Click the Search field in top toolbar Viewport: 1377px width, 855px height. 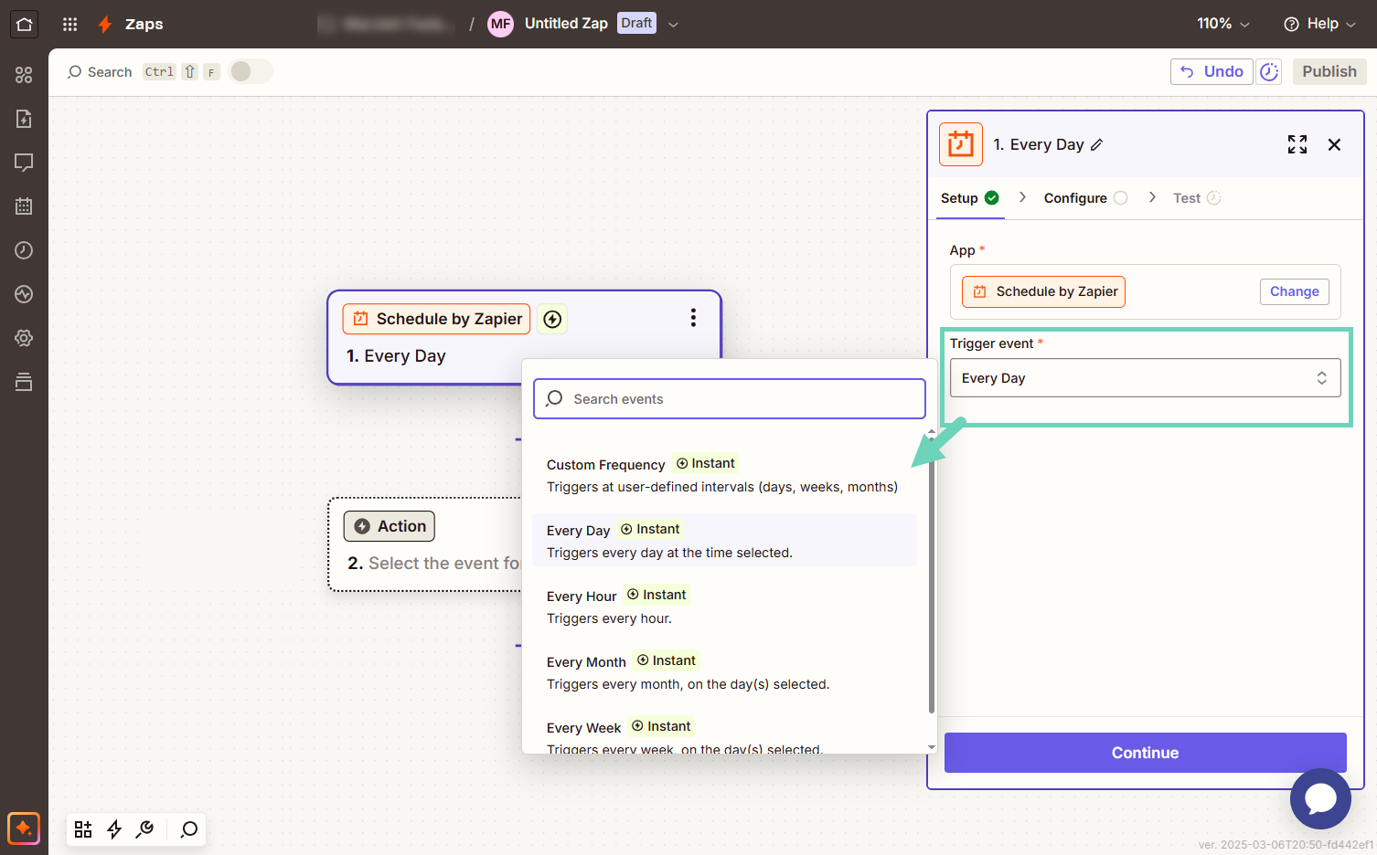tap(101, 72)
